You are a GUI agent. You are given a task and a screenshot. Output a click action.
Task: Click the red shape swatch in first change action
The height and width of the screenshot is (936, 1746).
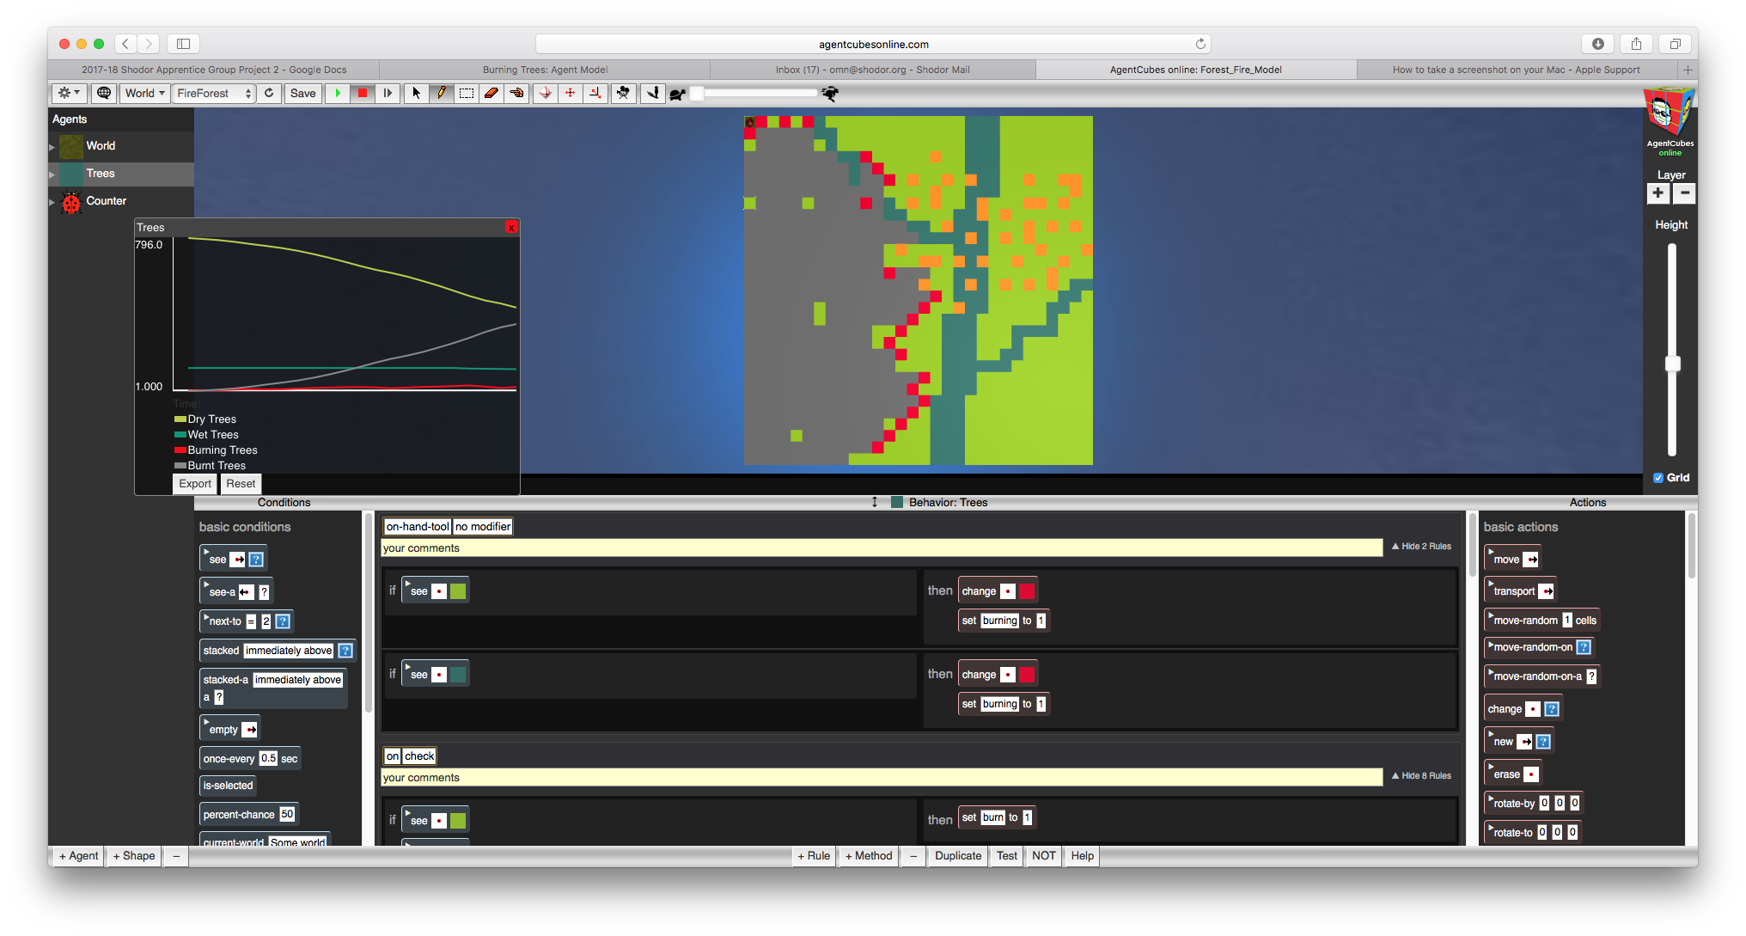(x=1027, y=591)
